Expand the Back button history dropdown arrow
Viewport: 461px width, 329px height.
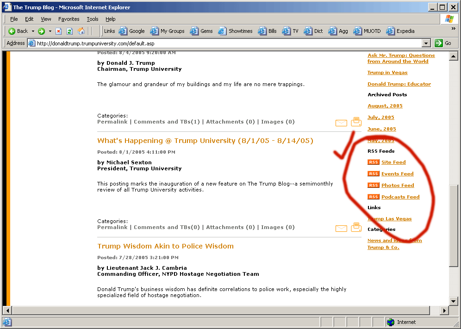(33, 31)
